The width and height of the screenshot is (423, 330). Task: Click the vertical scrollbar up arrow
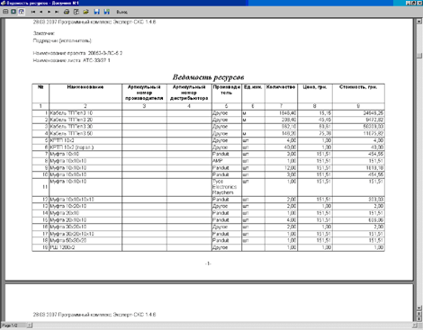pos(419,22)
